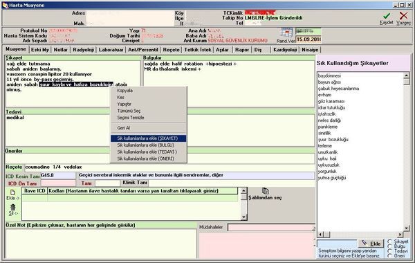This screenshot has height=263, width=415.
Task: Choose Geri Al from the context menu
Action: 148,128
